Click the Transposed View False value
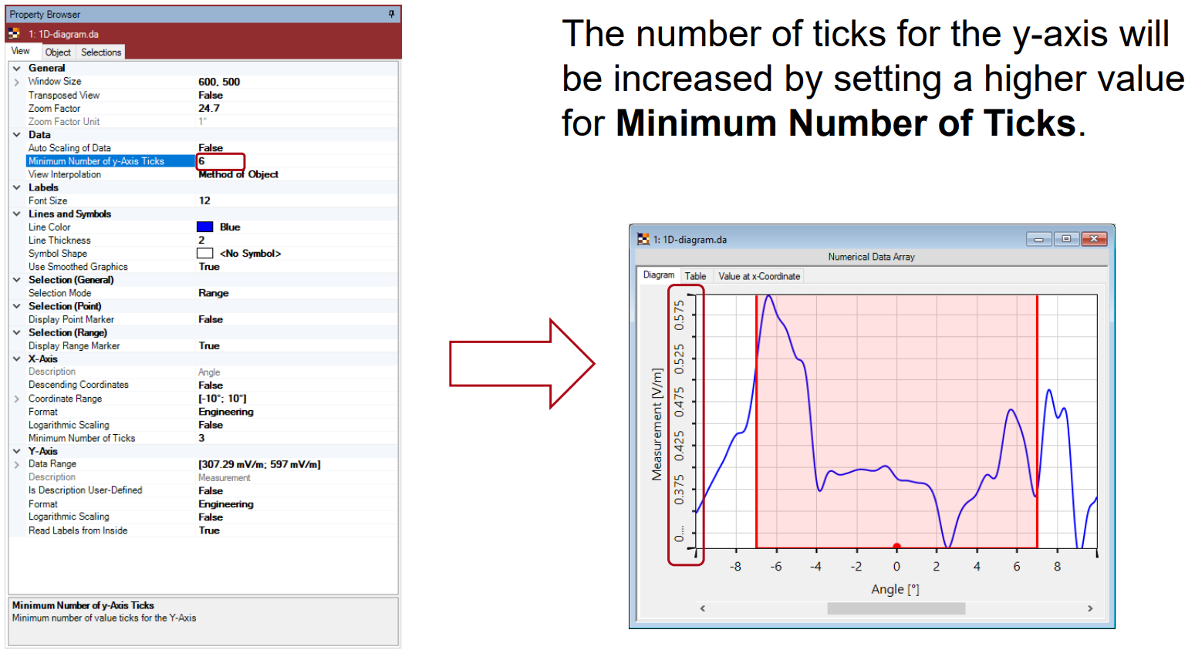The width and height of the screenshot is (1195, 650). coord(211,96)
